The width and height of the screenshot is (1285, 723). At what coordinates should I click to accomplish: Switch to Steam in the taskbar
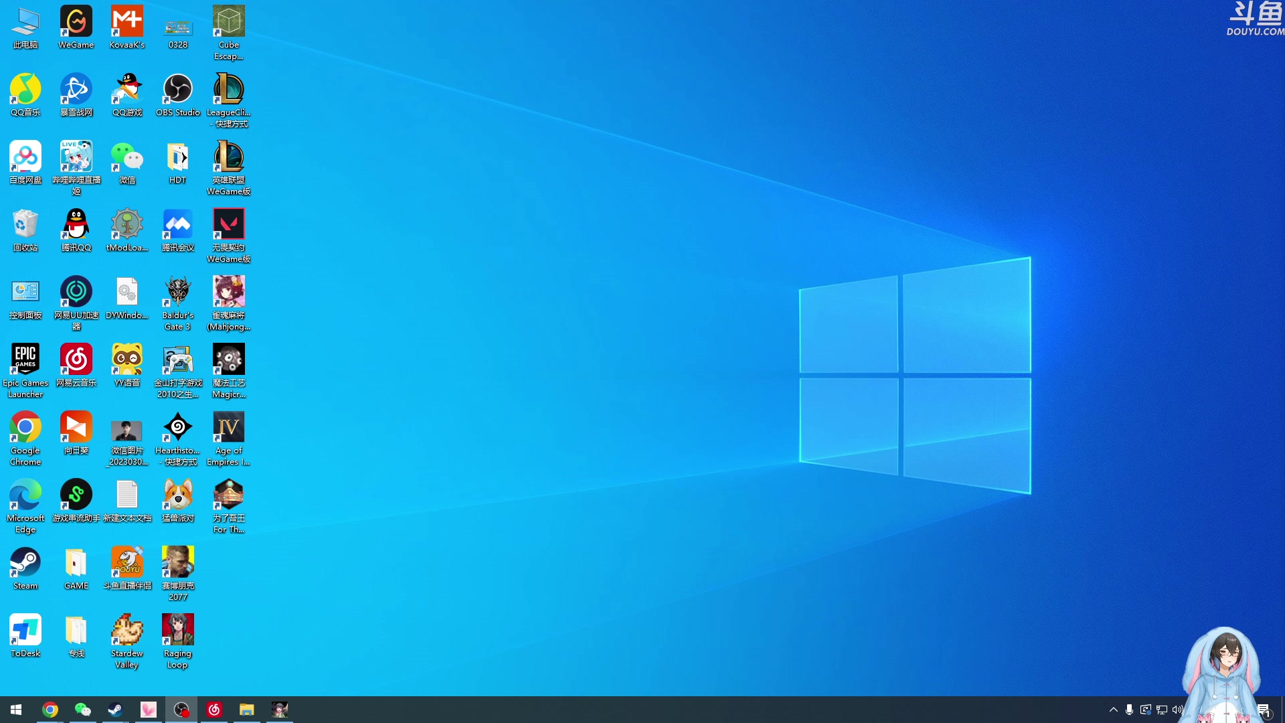tap(116, 710)
